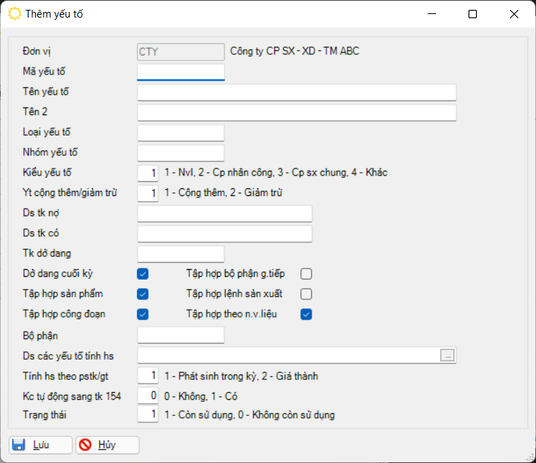536x463 pixels.
Task: Maximize the Thêm yếu tố window
Action: point(473,14)
